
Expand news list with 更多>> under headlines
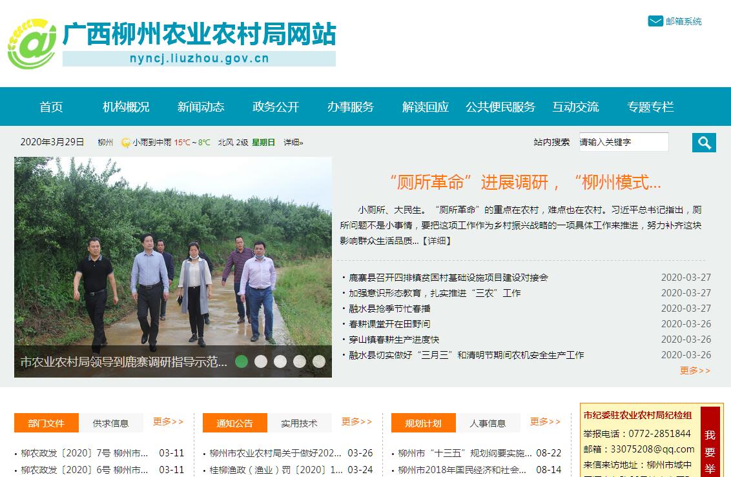coord(695,370)
